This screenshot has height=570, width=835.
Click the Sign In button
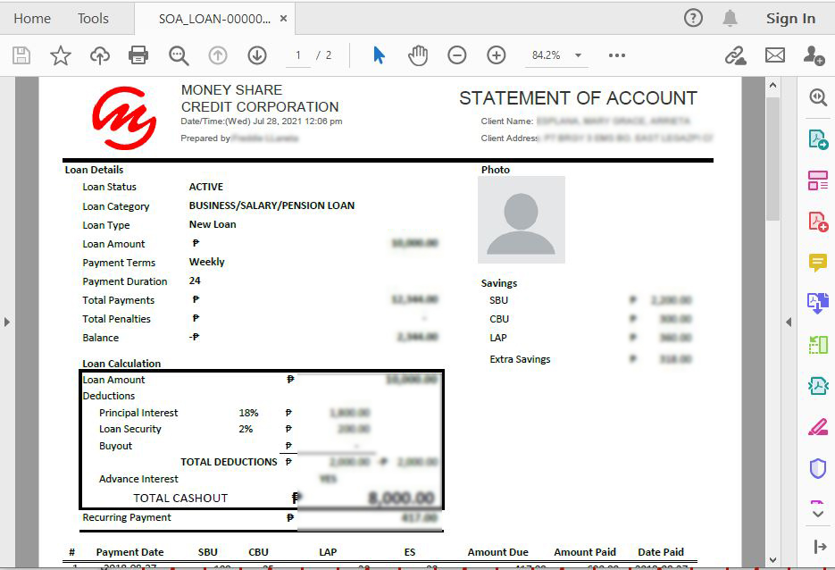pyautogui.click(x=791, y=19)
